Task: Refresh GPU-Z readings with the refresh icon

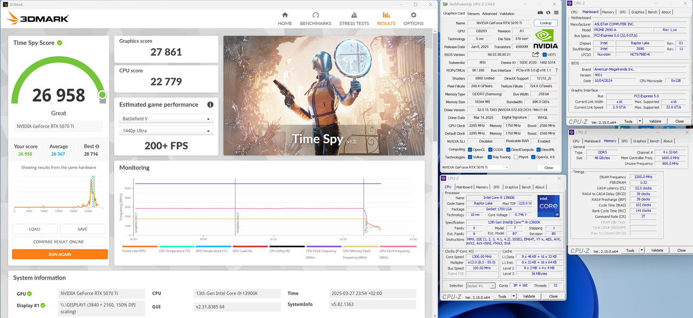Action: [548, 13]
